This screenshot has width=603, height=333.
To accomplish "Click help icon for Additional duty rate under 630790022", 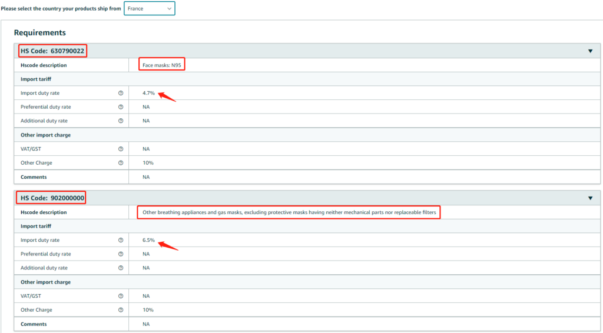I will tap(121, 121).
